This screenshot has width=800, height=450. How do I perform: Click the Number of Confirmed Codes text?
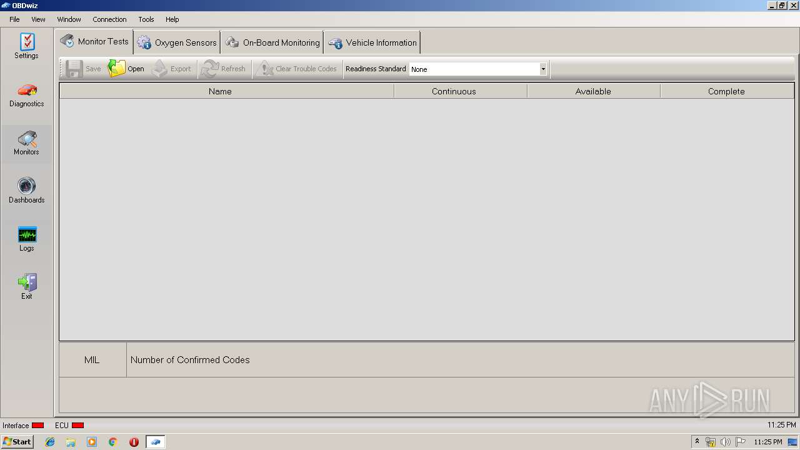click(190, 360)
